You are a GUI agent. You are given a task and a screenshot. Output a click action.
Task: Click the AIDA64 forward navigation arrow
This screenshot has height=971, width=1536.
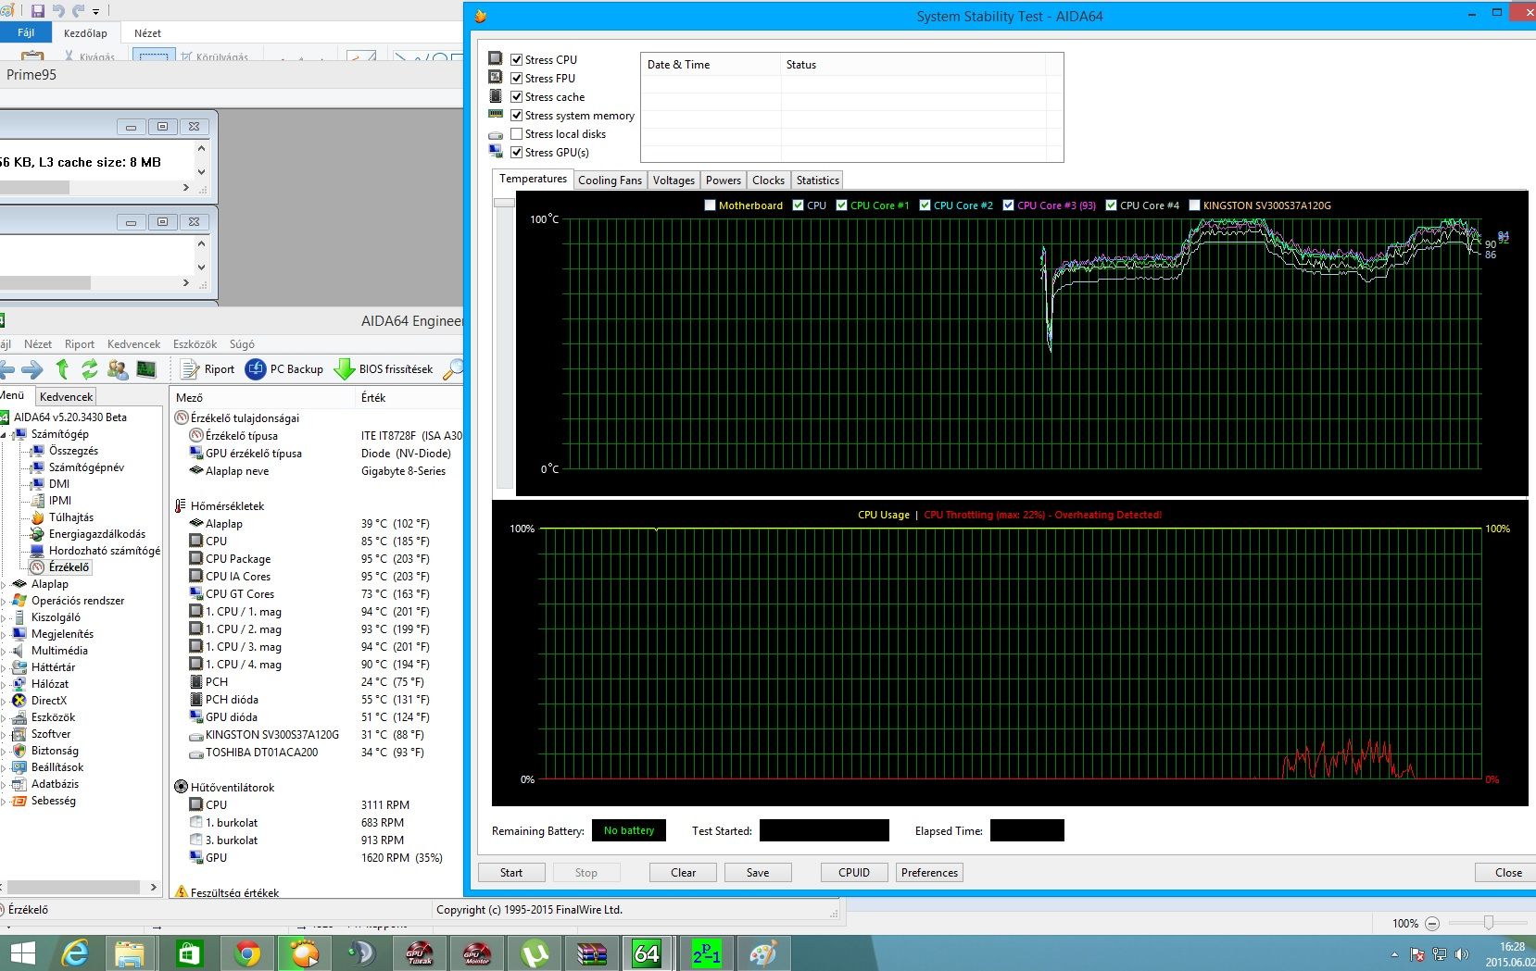(32, 370)
